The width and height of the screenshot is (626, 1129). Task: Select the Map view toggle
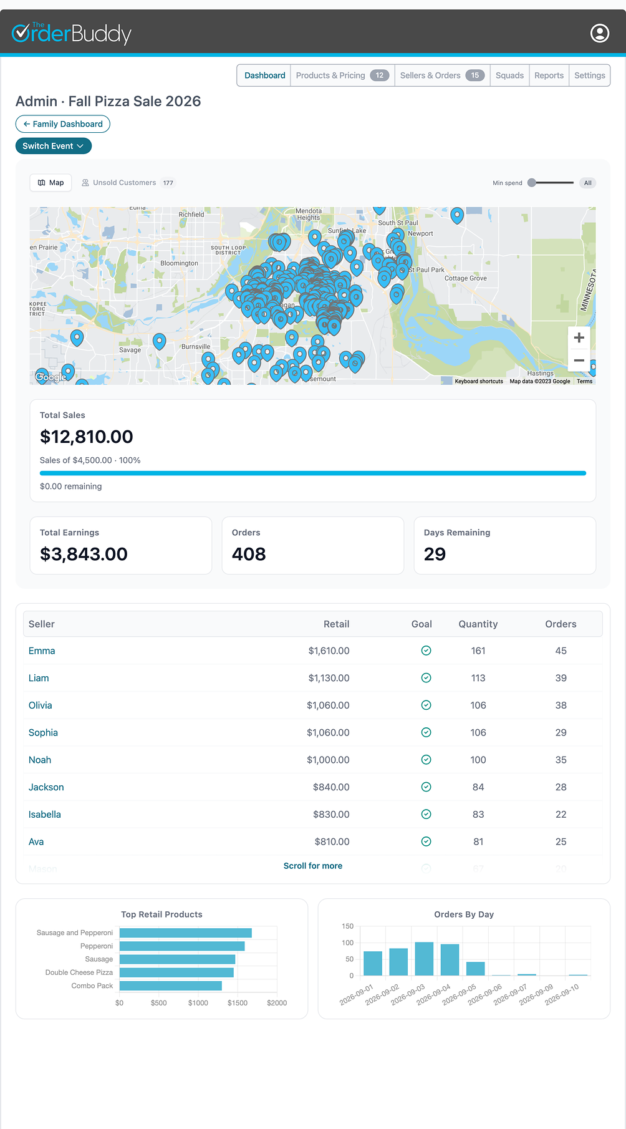[51, 183]
